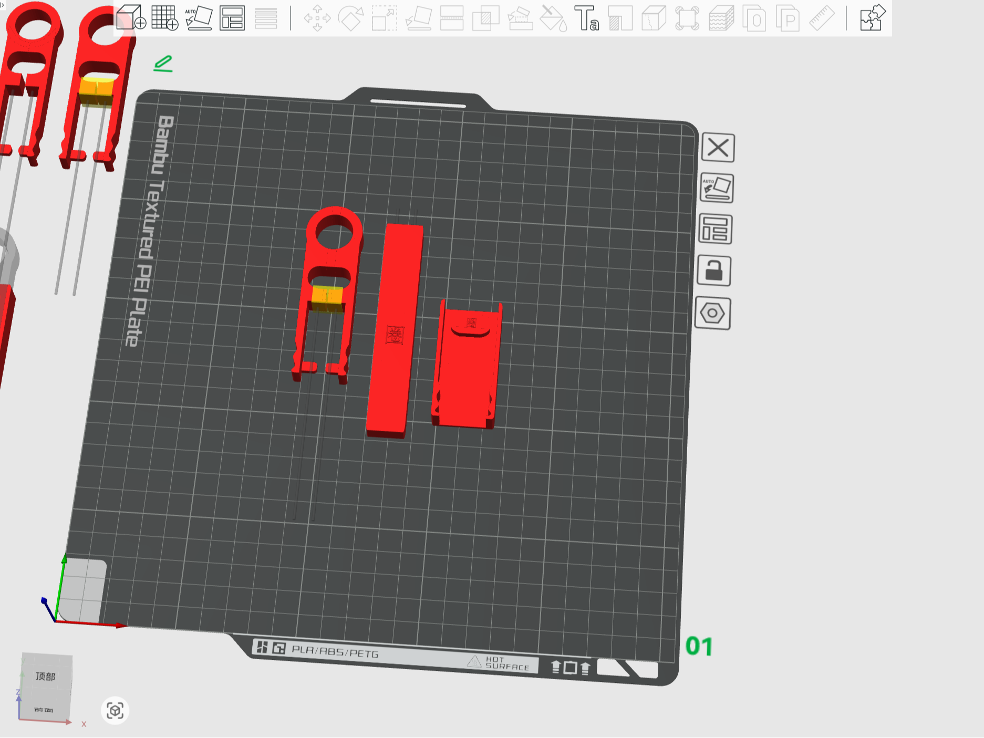Click top toolbar Arrange all objects icon
The image size is (984, 738).
(232, 18)
